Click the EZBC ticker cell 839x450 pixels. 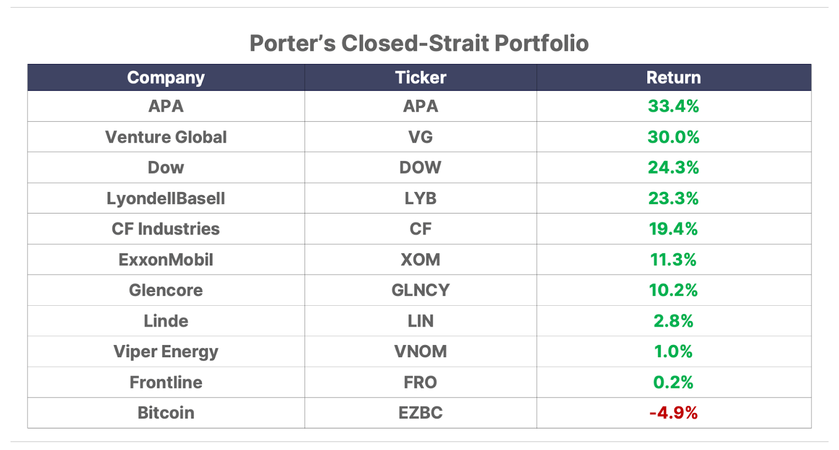click(421, 413)
